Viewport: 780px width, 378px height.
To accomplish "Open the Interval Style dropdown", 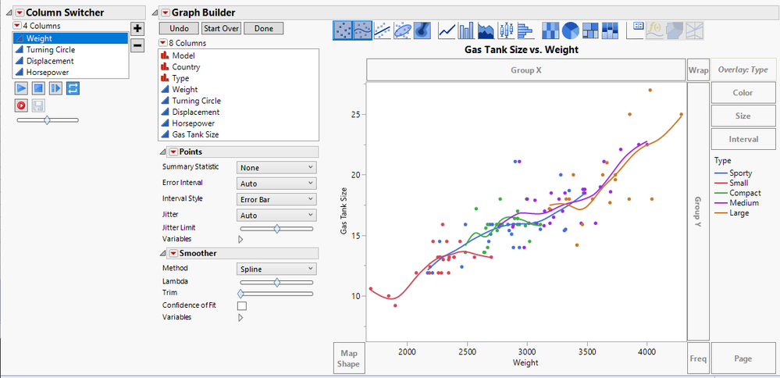I will 276,199.
